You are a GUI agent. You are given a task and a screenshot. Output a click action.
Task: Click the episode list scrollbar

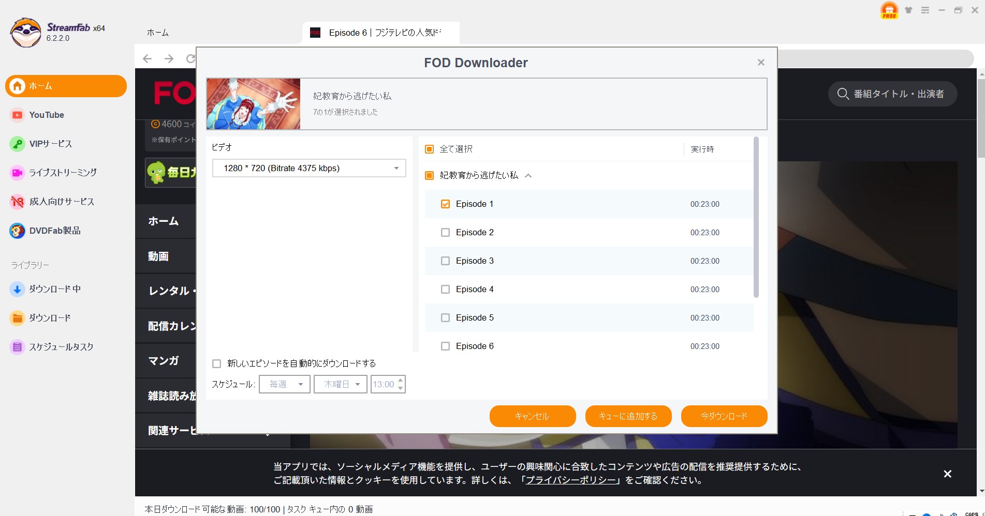point(756,217)
